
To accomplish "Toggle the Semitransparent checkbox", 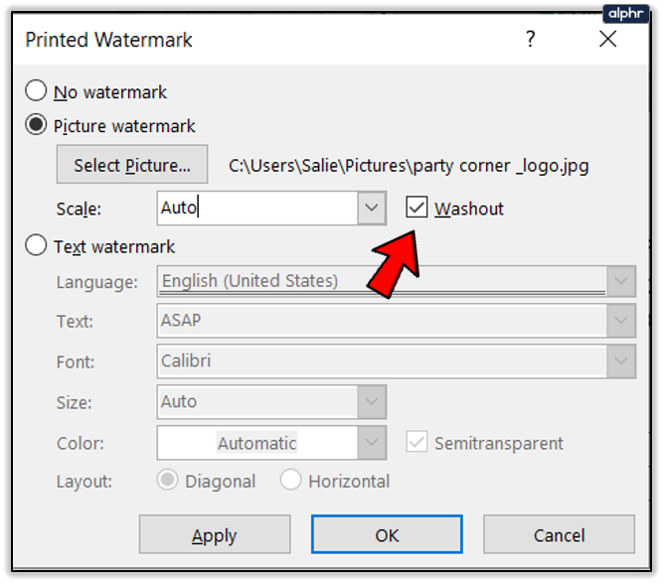I will pos(417,443).
